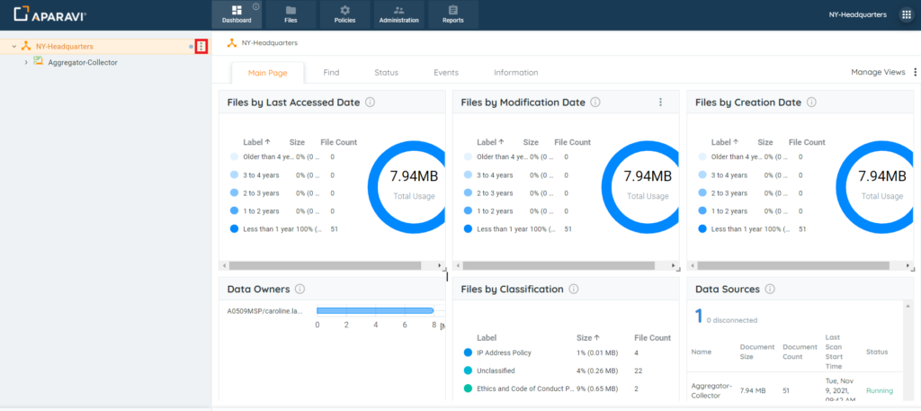The height and width of the screenshot is (411, 921).
Task: Select the Aggregator-Collector data source name
Action: (x=711, y=390)
